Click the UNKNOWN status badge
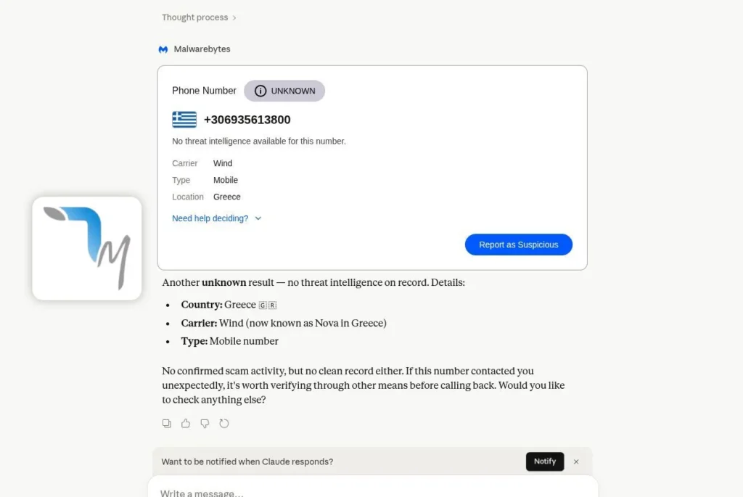Image resolution: width=743 pixels, height=497 pixels. [284, 91]
